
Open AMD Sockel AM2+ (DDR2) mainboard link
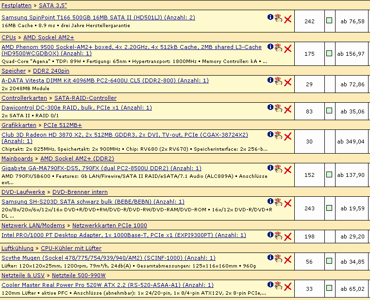click(x=77, y=158)
